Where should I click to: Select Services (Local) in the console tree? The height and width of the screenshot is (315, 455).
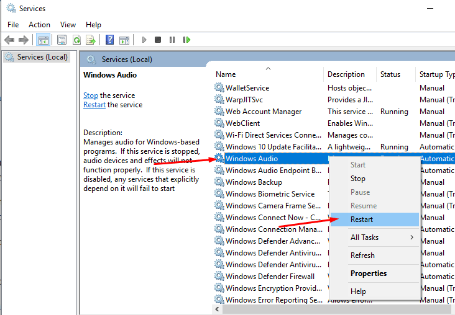tap(42, 57)
